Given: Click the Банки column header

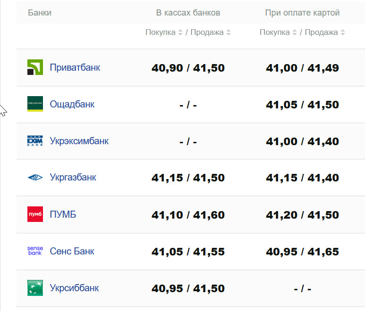Looking at the screenshot, I should (40, 13).
